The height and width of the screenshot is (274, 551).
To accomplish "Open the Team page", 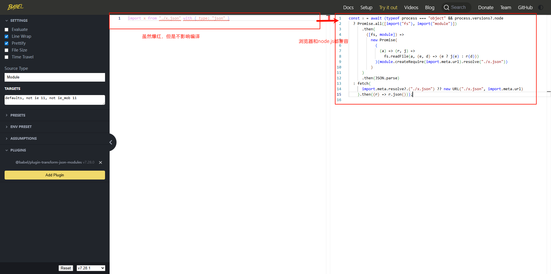I will pos(505,7).
